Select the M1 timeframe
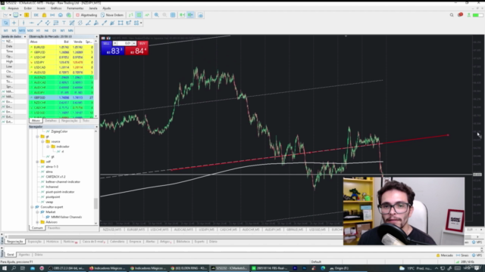This screenshot has height=272, width=485. pyautogui.click(x=6, y=30)
